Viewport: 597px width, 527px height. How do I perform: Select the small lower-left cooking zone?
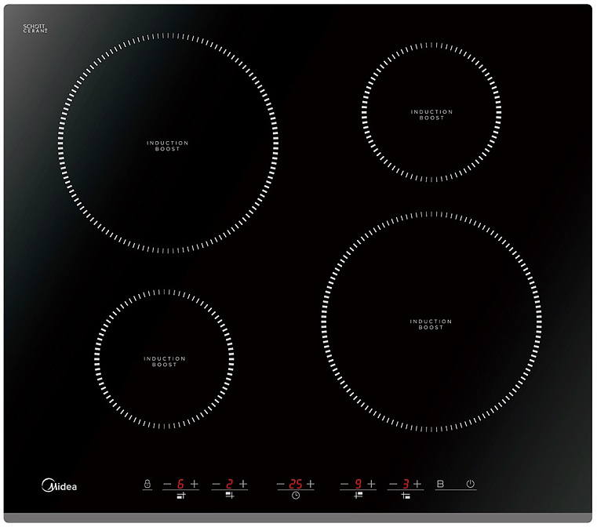[x=164, y=359]
